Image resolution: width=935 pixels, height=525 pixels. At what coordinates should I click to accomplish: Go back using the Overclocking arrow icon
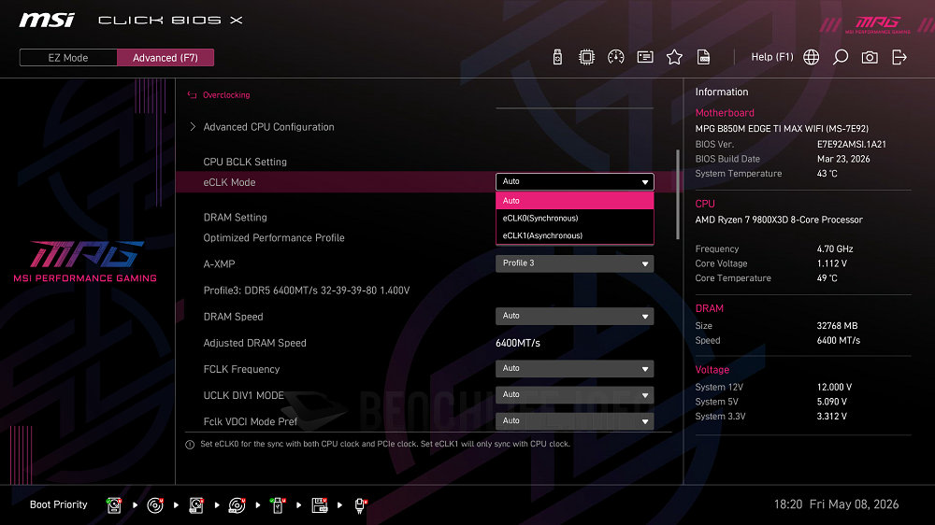192,94
